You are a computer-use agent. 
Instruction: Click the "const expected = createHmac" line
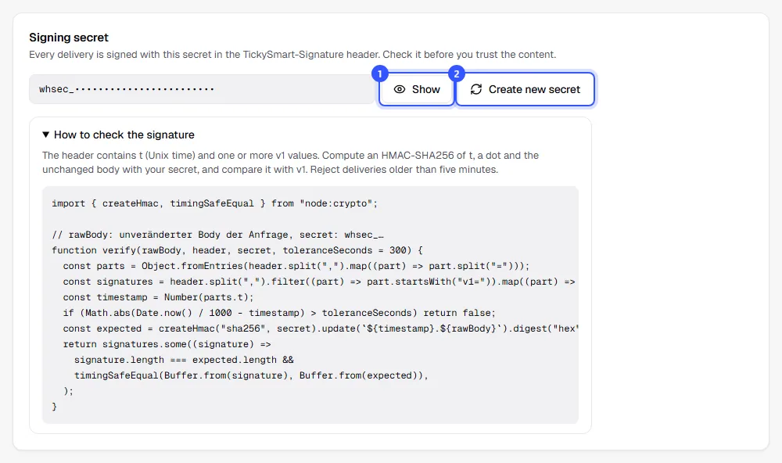tap(321, 328)
